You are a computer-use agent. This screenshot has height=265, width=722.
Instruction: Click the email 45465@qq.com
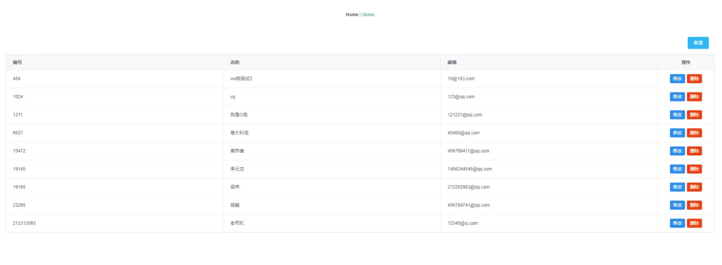(464, 133)
